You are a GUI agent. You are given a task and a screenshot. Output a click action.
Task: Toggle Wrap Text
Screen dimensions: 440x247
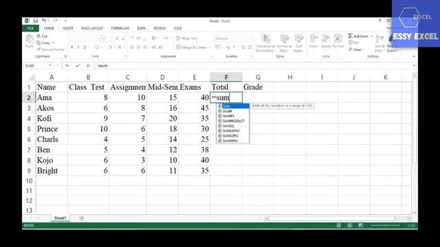pos(187,38)
